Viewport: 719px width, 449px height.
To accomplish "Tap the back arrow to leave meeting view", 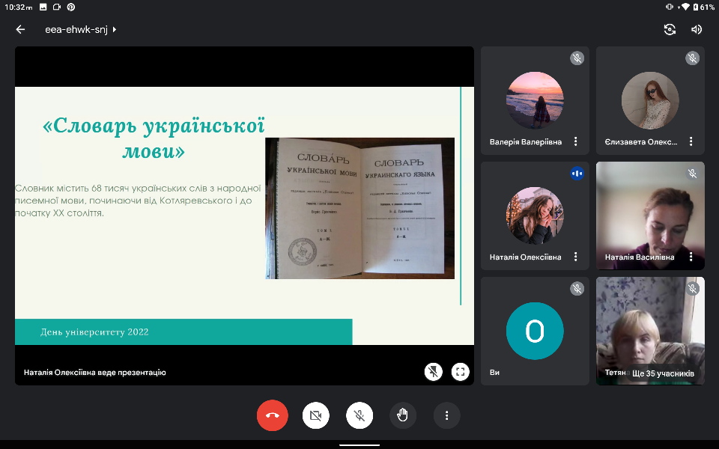I will (x=20, y=29).
